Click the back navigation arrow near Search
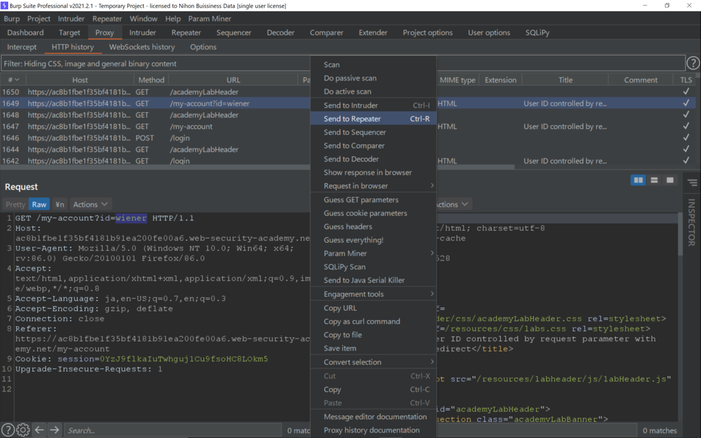 pos(39,430)
